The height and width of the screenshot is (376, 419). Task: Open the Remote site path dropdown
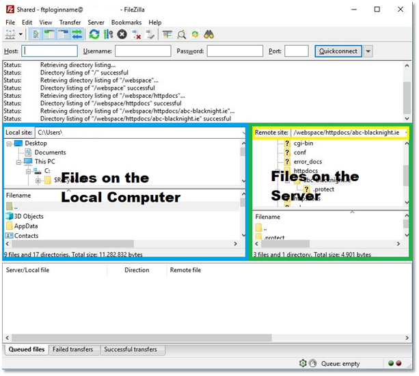(406, 132)
